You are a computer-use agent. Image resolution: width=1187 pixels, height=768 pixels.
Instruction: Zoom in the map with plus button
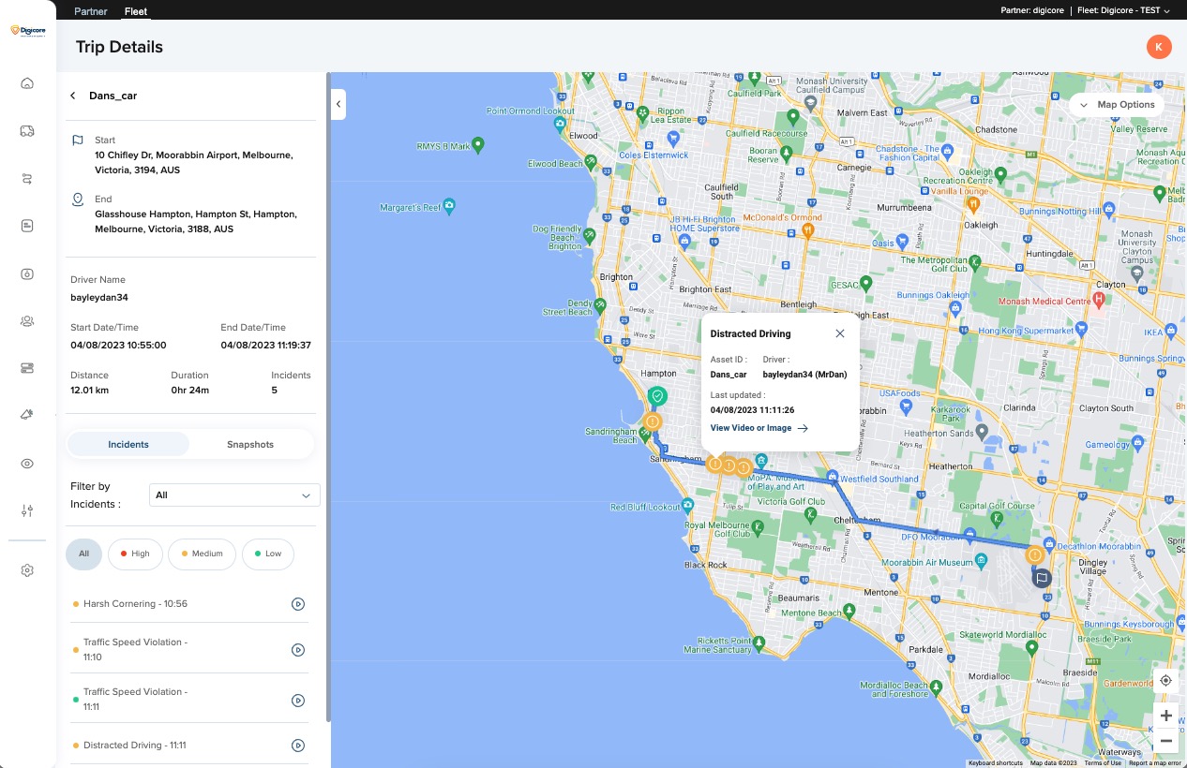[1165, 716]
